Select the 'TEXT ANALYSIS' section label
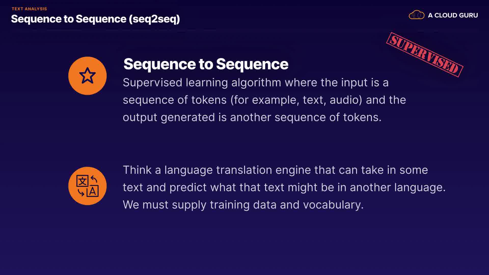The height and width of the screenshot is (275, 489). [29, 9]
